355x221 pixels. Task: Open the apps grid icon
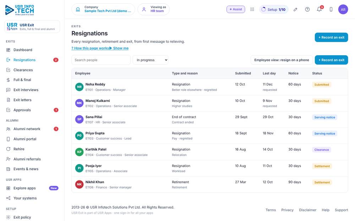[x=252, y=9]
